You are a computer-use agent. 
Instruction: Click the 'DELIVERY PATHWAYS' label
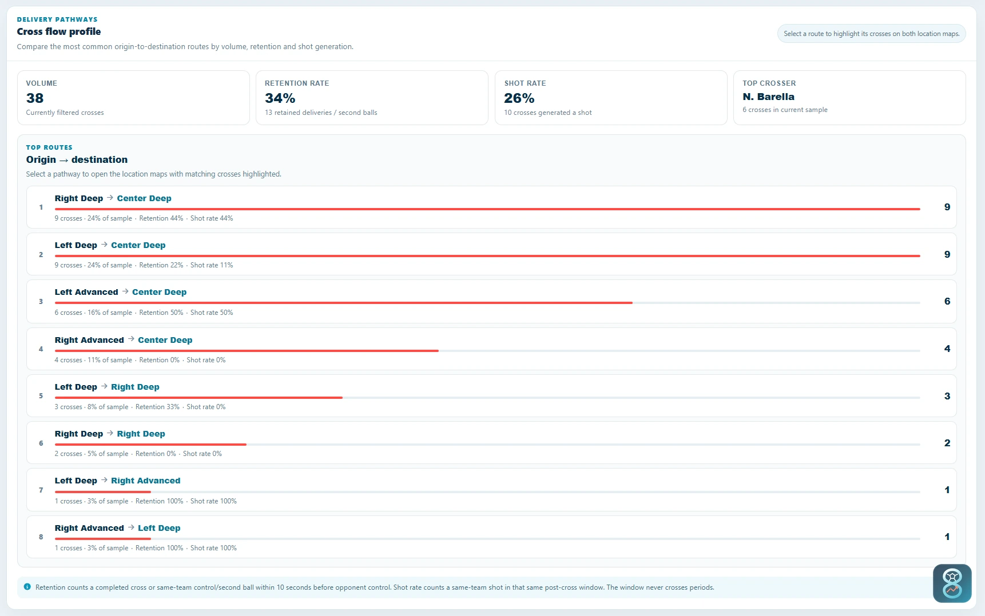click(57, 19)
